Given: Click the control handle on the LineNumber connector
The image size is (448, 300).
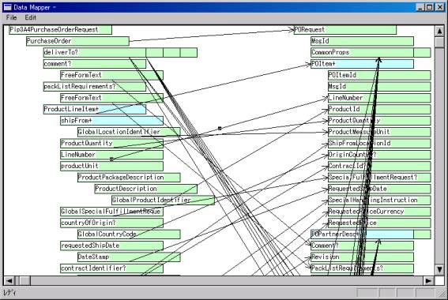Looking at the screenshot, I should pos(111,159).
